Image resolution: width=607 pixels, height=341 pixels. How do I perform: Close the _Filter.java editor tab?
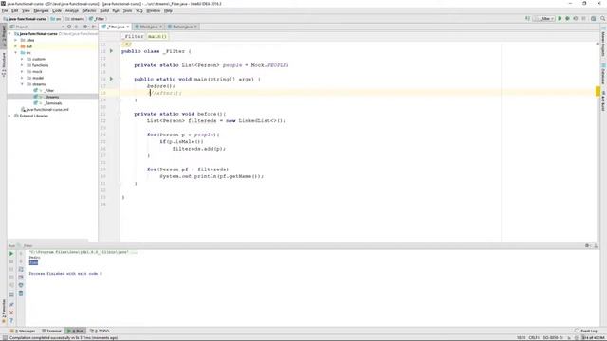128,27
